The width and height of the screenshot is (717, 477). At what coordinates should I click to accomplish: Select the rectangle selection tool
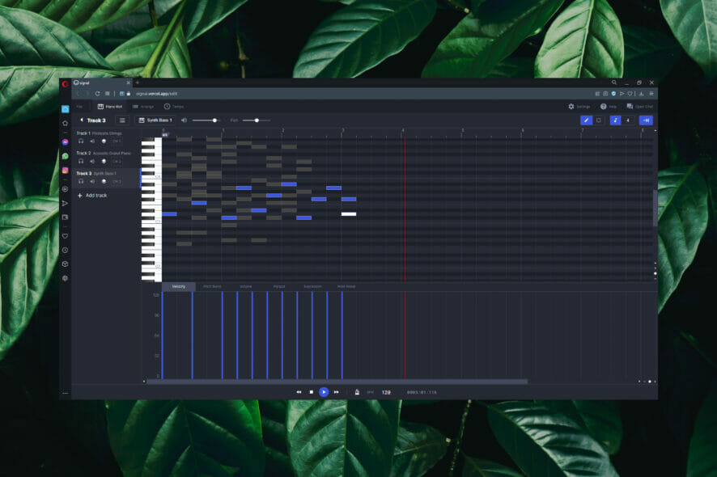click(x=599, y=120)
